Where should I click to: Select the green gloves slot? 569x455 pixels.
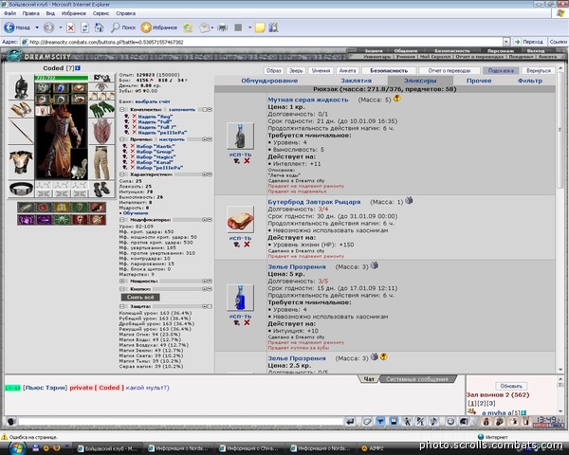101,109
